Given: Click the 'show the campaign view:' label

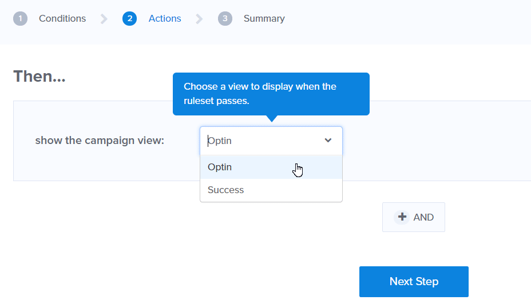Looking at the screenshot, I should [x=100, y=141].
